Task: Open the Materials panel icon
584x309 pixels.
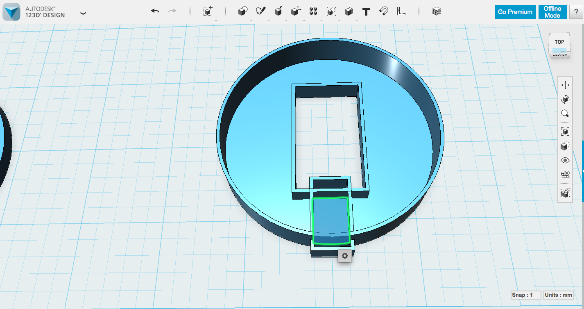Action: pos(437,11)
